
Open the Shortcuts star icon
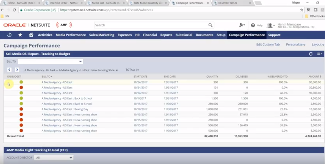[x=20, y=35]
